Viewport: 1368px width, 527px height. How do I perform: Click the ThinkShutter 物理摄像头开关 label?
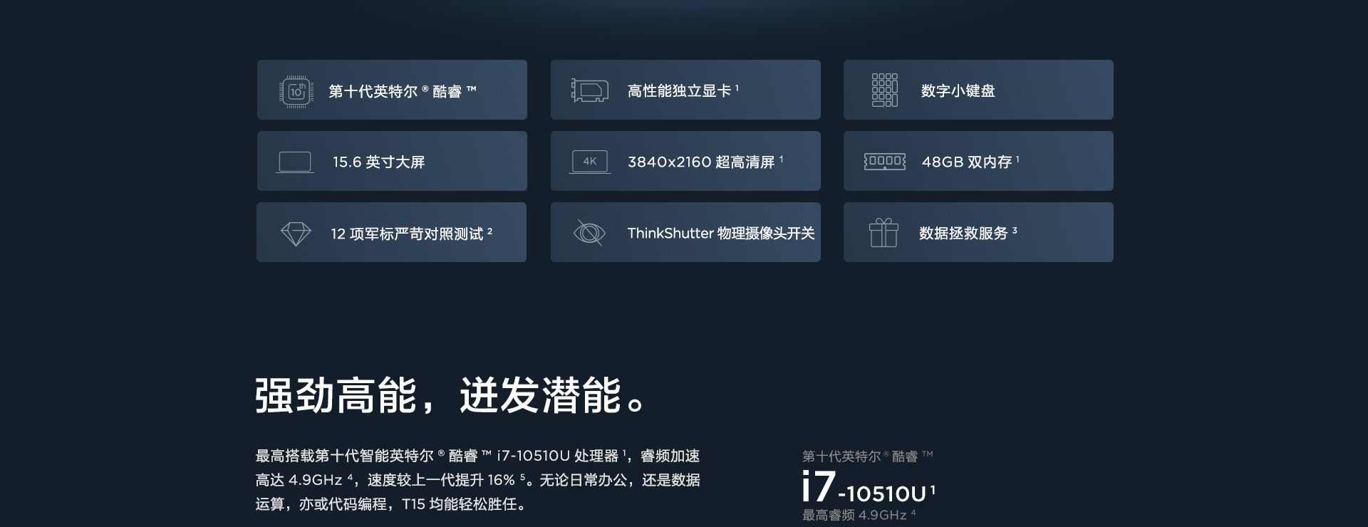click(x=720, y=234)
